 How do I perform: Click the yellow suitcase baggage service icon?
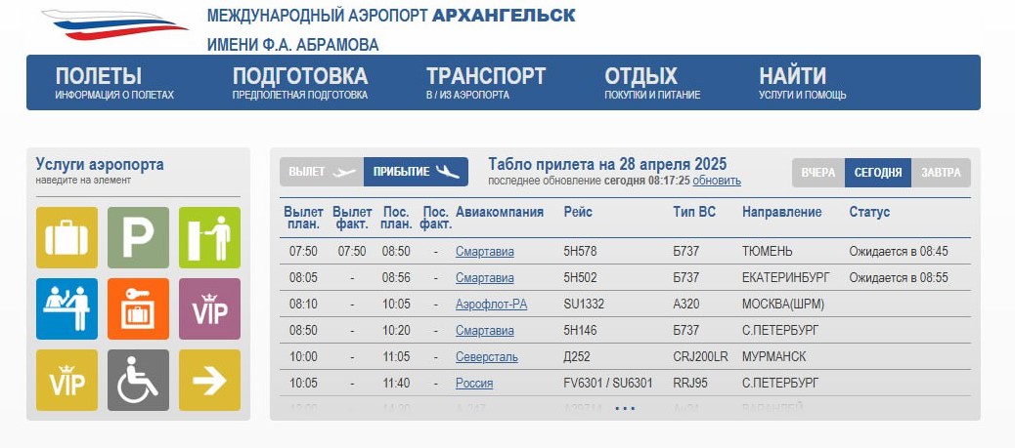click(66, 237)
